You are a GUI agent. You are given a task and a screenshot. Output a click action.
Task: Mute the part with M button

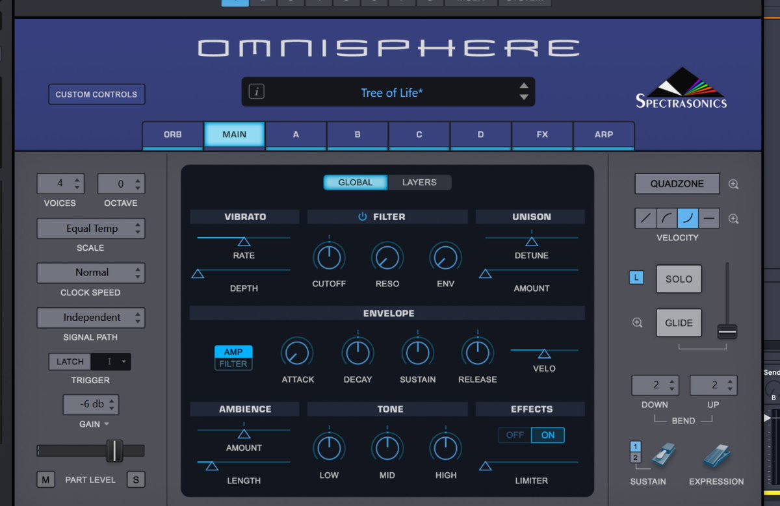coord(45,480)
